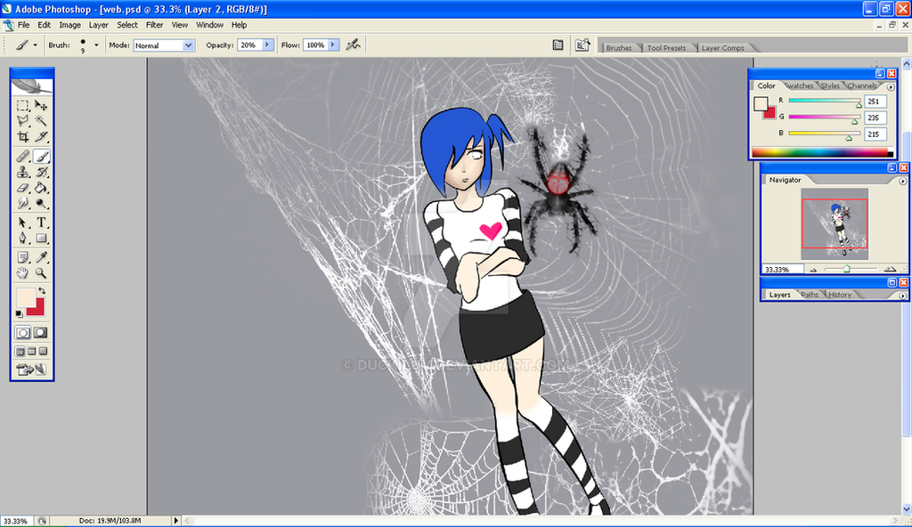Image resolution: width=912 pixels, height=527 pixels.
Task: Select the Type tool
Action: point(41,223)
